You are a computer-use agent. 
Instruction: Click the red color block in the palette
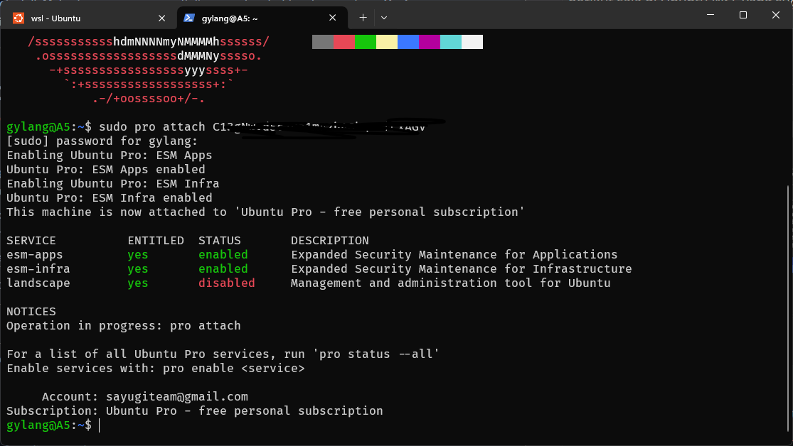pos(344,42)
